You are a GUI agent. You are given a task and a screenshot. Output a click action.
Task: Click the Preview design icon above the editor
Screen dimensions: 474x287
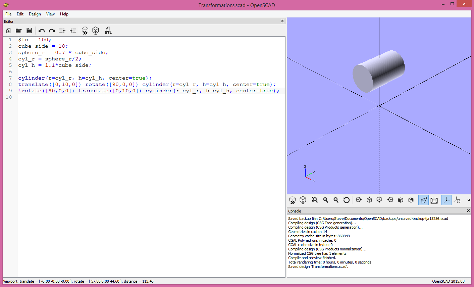[85, 31]
